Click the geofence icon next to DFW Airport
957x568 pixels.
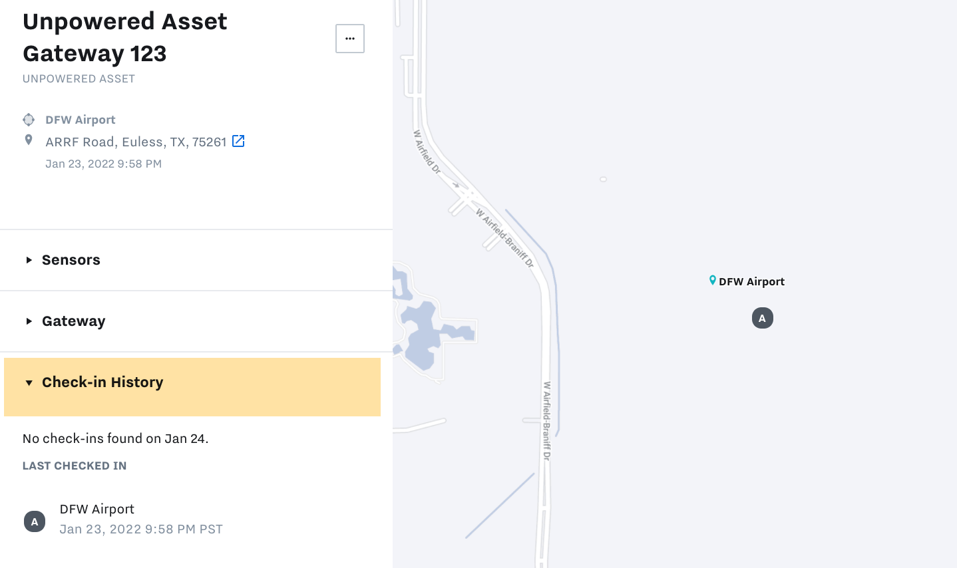coord(29,120)
